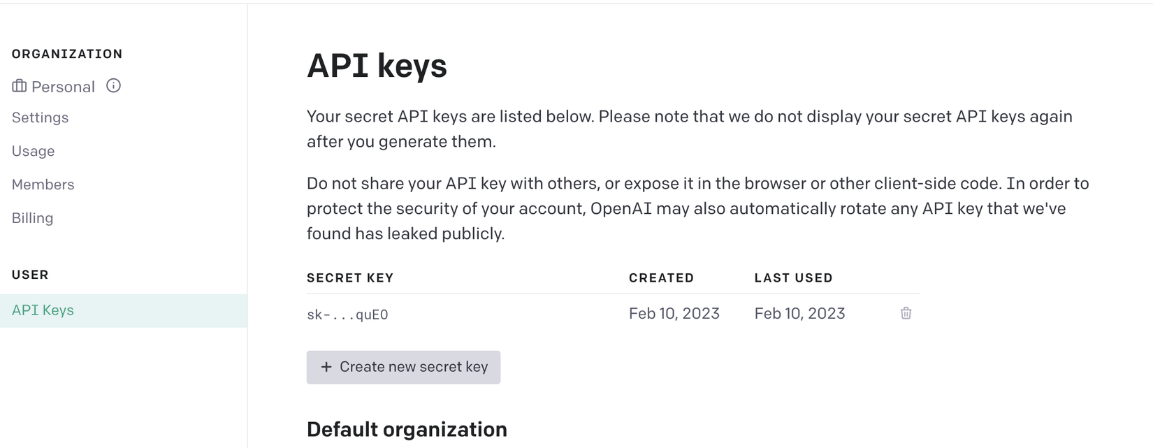
Task: Click the briefcase icon in the sidebar
Action: tap(20, 86)
